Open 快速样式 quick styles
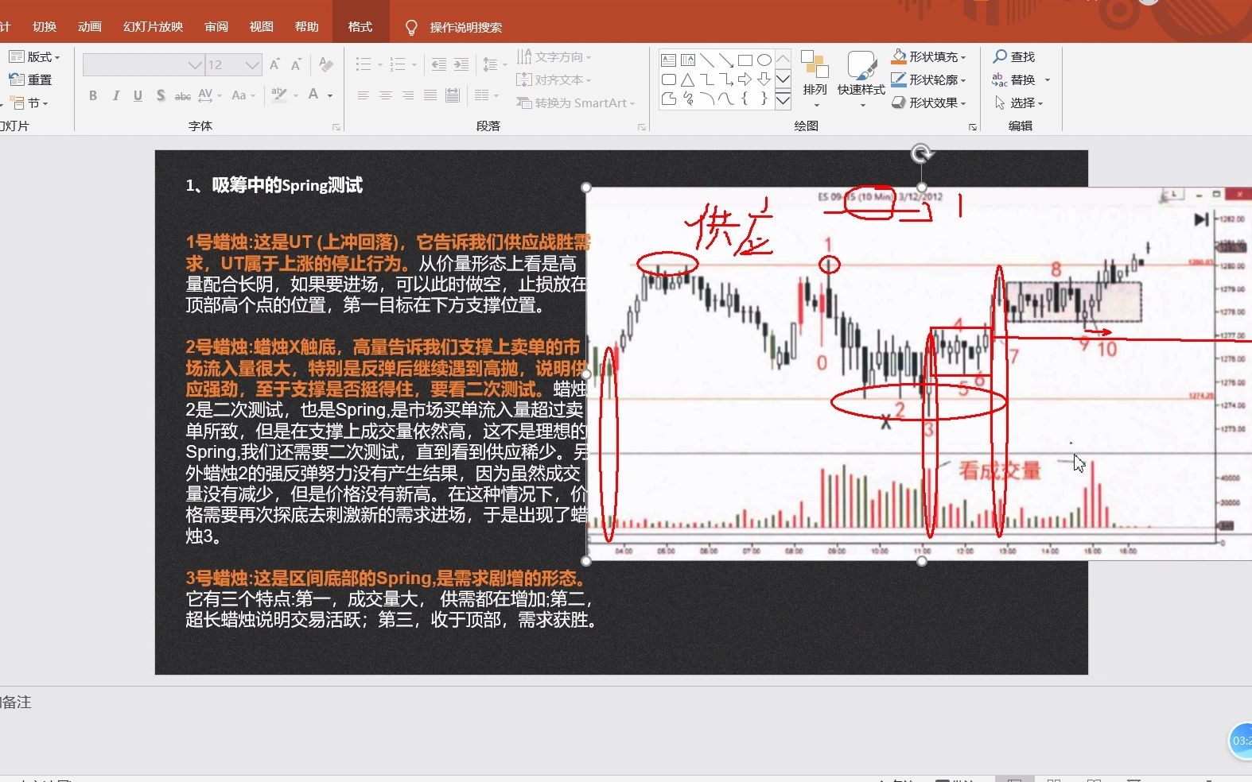This screenshot has height=782, width=1252. click(x=861, y=79)
